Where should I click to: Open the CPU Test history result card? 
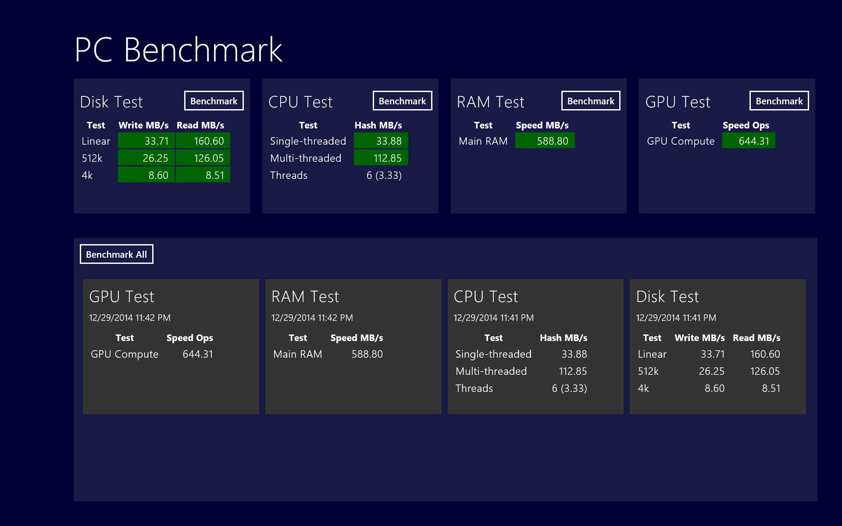535,346
